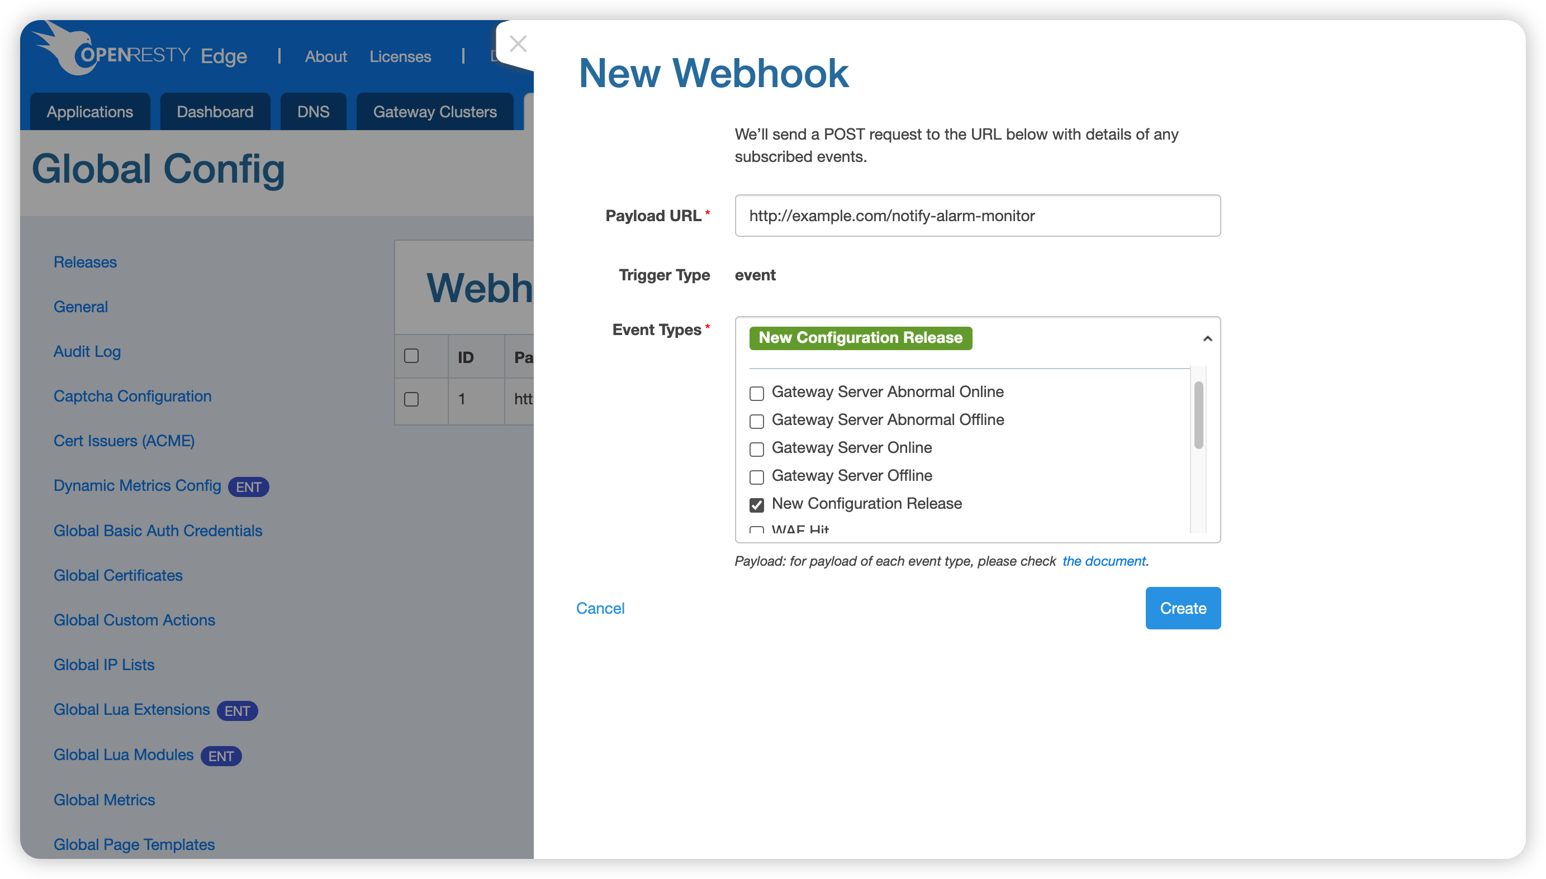Image resolution: width=1546 pixels, height=879 pixels.
Task: Open the document link for payloads
Action: [x=1103, y=561]
